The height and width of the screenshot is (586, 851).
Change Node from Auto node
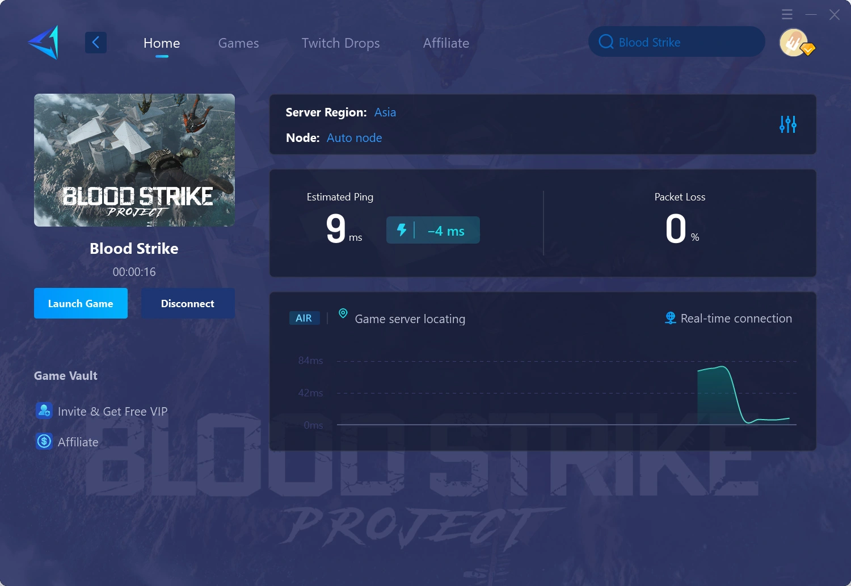(x=354, y=137)
